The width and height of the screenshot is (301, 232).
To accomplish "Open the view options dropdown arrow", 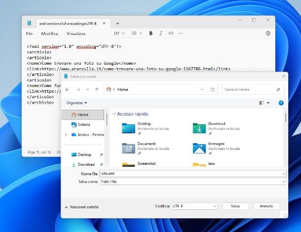I will coord(268,103).
